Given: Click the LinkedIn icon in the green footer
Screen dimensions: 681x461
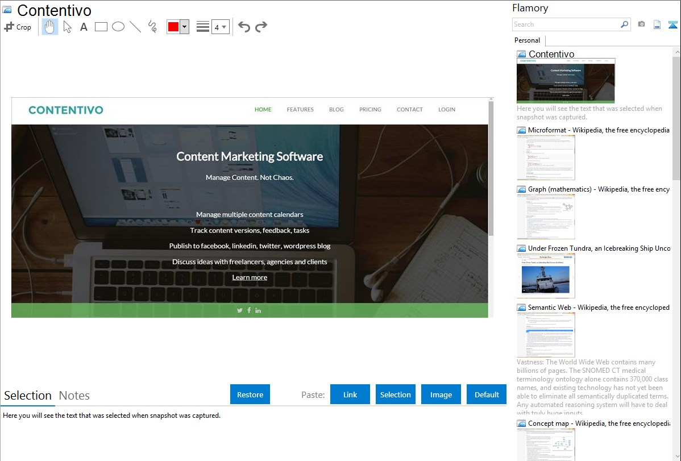Looking at the screenshot, I should tap(258, 310).
